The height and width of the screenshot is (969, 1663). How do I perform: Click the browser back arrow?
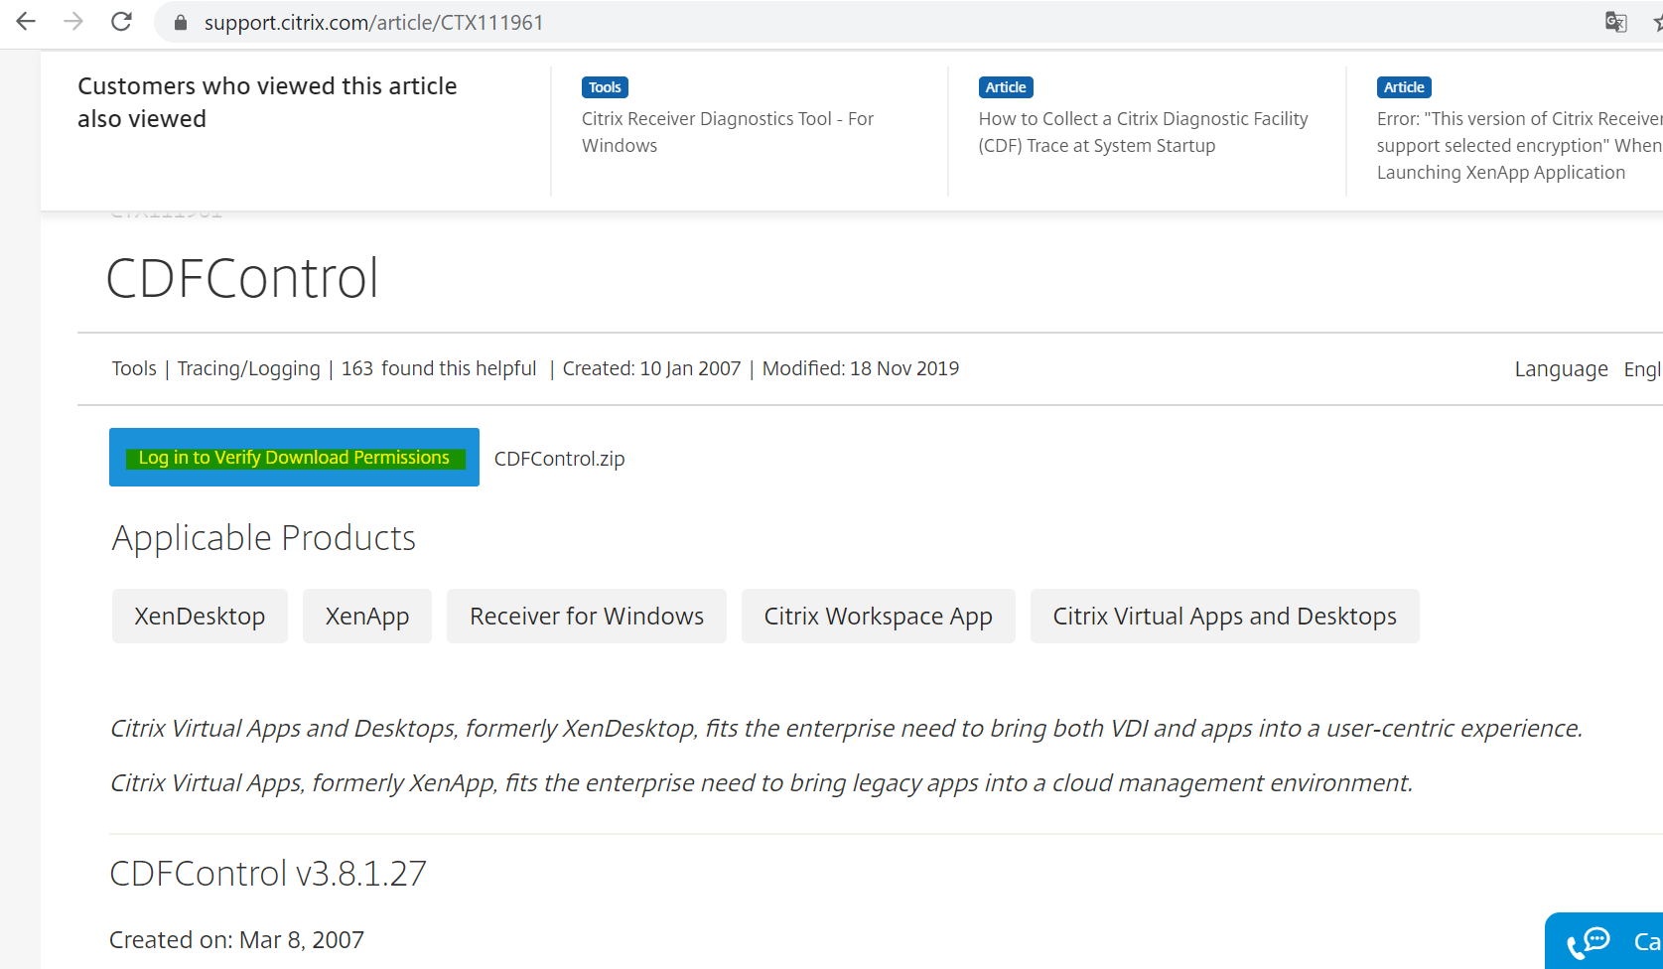pyautogui.click(x=26, y=22)
